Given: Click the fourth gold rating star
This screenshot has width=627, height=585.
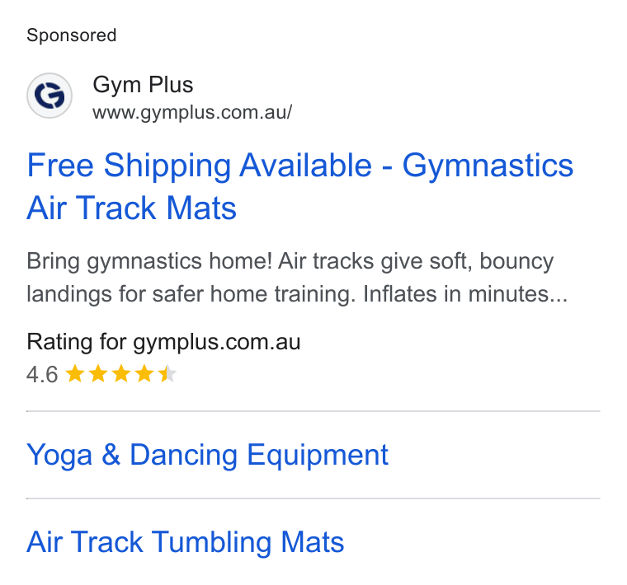Looking at the screenshot, I should pyautogui.click(x=144, y=374).
